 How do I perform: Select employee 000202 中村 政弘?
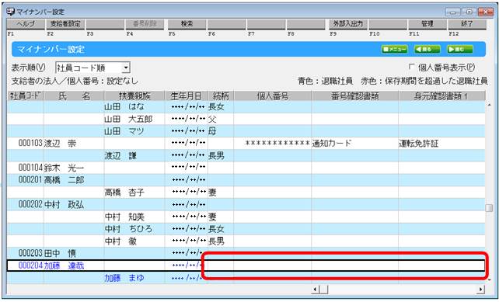(246, 205)
